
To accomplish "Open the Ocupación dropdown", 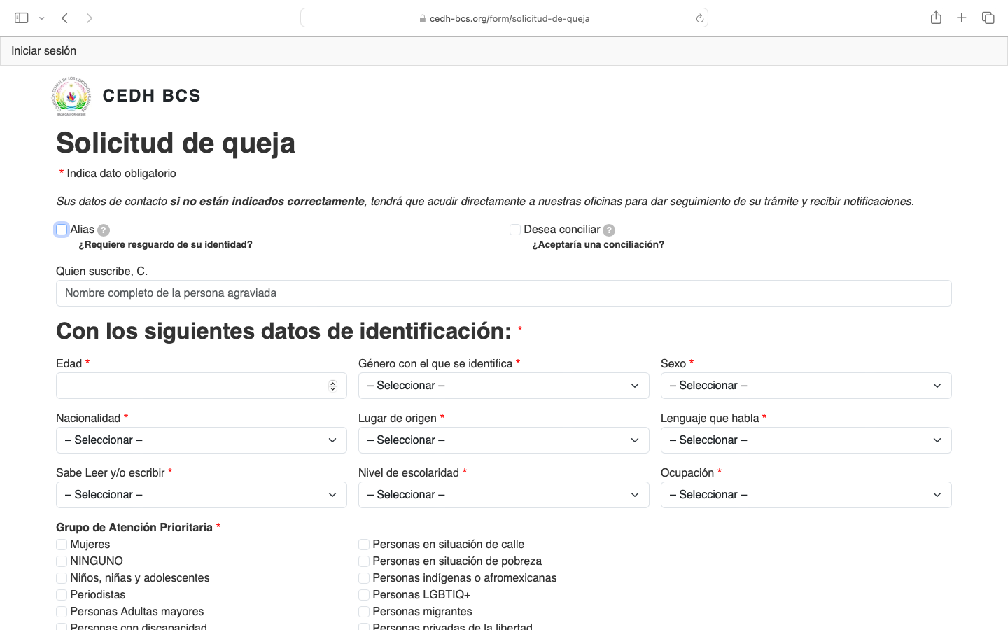I will (806, 495).
